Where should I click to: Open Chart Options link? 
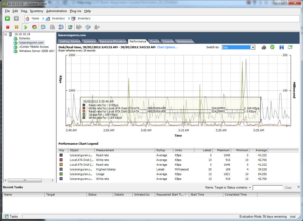[x=167, y=47]
